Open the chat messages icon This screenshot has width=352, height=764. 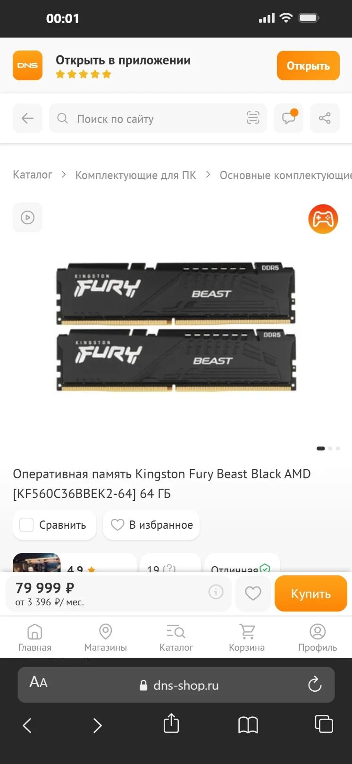pyautogui.click(x=289, y=118)
